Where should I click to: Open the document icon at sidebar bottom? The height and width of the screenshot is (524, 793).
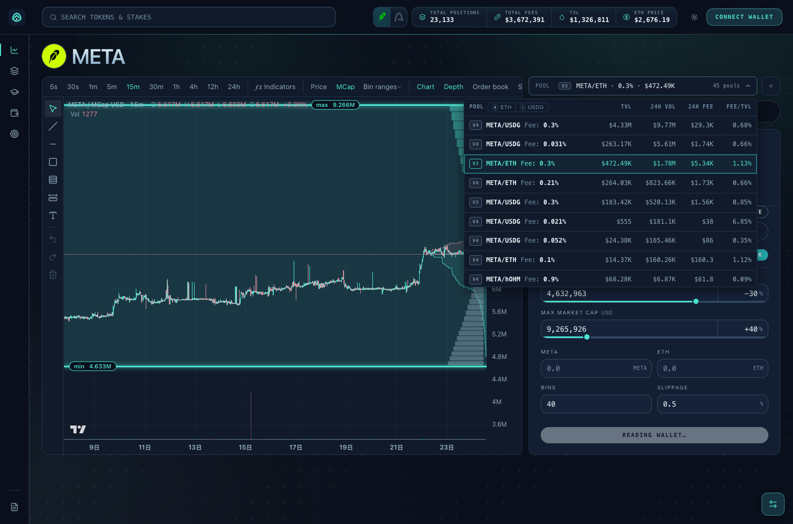coord(15,507)
